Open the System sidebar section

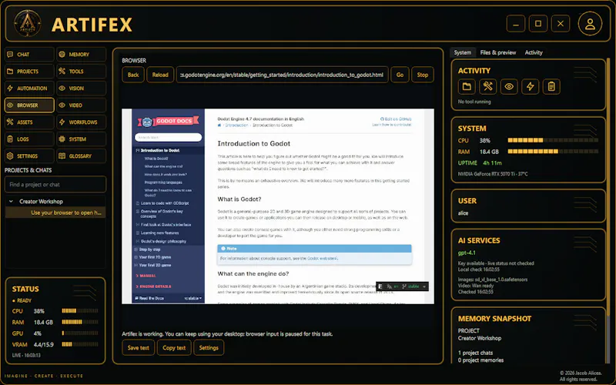(x=82, y=139)
